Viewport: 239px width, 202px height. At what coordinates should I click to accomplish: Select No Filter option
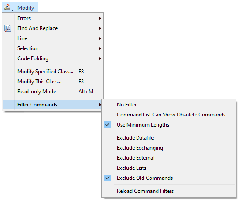pyautogui.click(x=126, y=105)
